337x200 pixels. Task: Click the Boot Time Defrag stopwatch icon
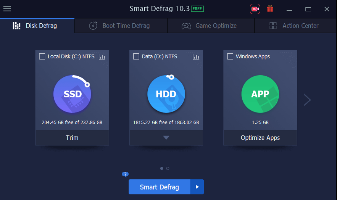pyautogui.click(x=93, y=26)
